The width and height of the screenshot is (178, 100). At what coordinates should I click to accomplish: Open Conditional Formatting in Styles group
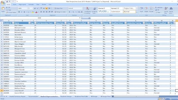tap(87, 10)
